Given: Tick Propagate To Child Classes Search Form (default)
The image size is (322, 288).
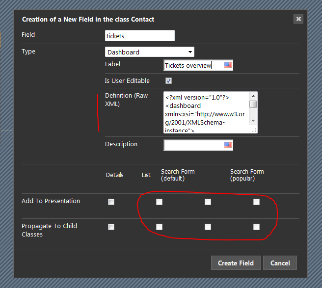Looking at the screenshot, I should pos(208,227).
